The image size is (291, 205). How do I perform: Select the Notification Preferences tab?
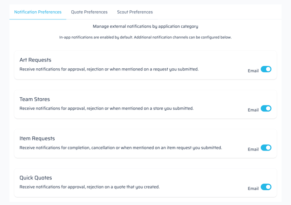[x=38, y=12]
